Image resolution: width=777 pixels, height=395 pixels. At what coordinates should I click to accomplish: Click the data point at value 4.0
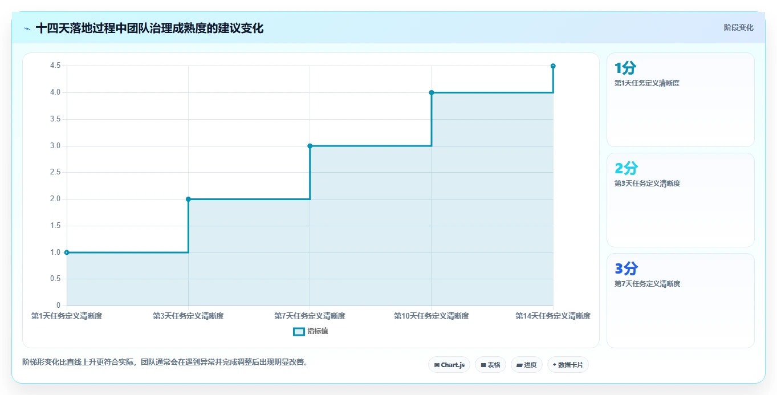pyautogui.click(x=432, y=92)
